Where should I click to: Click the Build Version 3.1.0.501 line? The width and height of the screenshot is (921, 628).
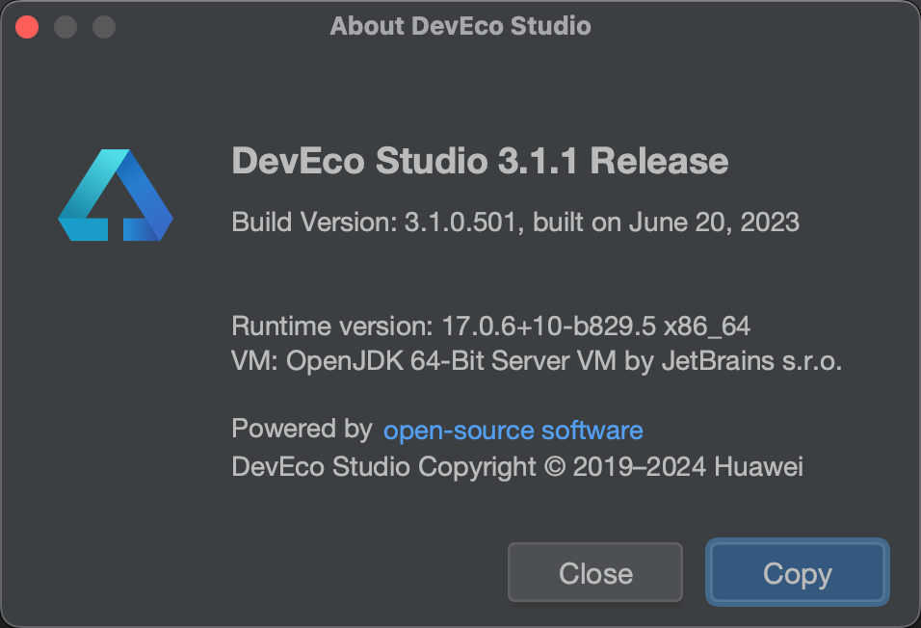(x=515, y=222)
